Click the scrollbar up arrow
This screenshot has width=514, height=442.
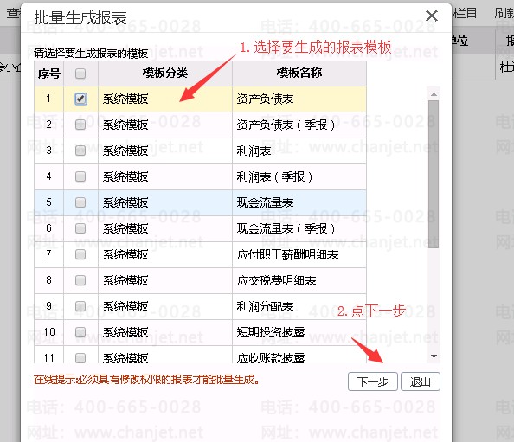(x=434, y=94)
